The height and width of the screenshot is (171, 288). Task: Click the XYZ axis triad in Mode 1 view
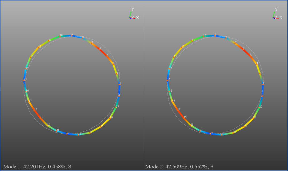coord(134,14)
